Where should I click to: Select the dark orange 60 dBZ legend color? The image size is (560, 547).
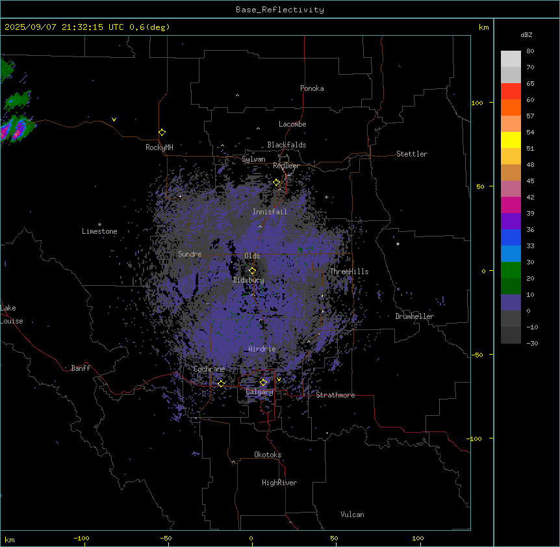[511, 107]
